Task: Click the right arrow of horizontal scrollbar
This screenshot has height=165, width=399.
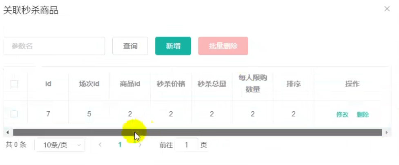Action: tap(386, 132)
